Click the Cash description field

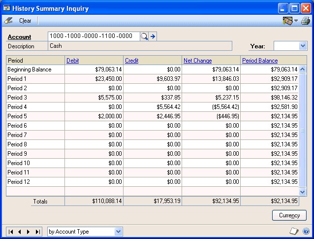point(140,46)
